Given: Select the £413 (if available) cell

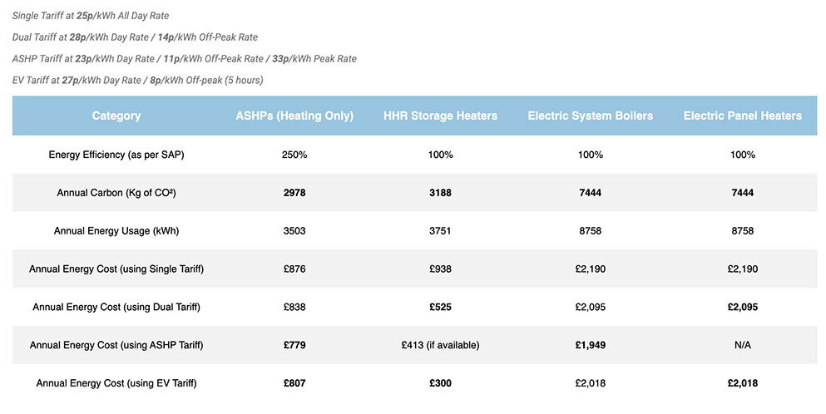Looking at the screenshot, I should tap(441, 345).
